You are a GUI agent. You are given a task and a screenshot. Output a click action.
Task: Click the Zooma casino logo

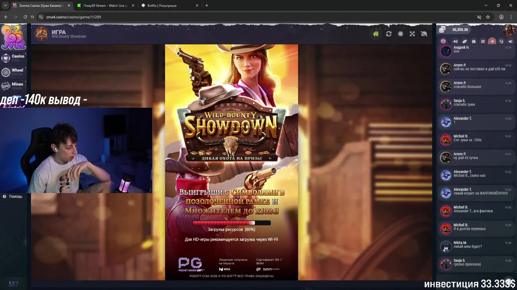point(13,37)
